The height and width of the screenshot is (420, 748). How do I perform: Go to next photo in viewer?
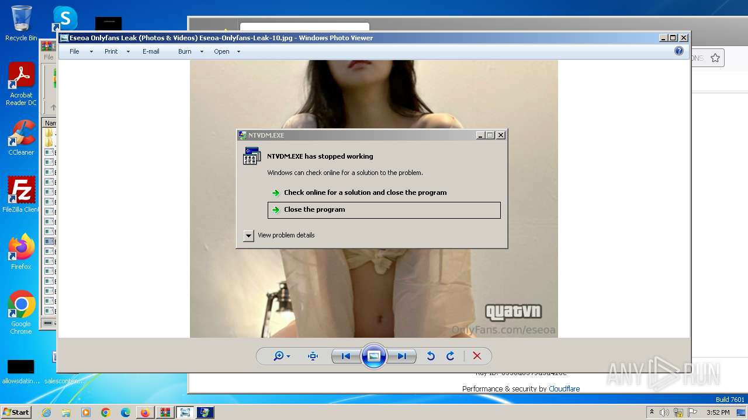pyautogui.click(x=402, y=356)
